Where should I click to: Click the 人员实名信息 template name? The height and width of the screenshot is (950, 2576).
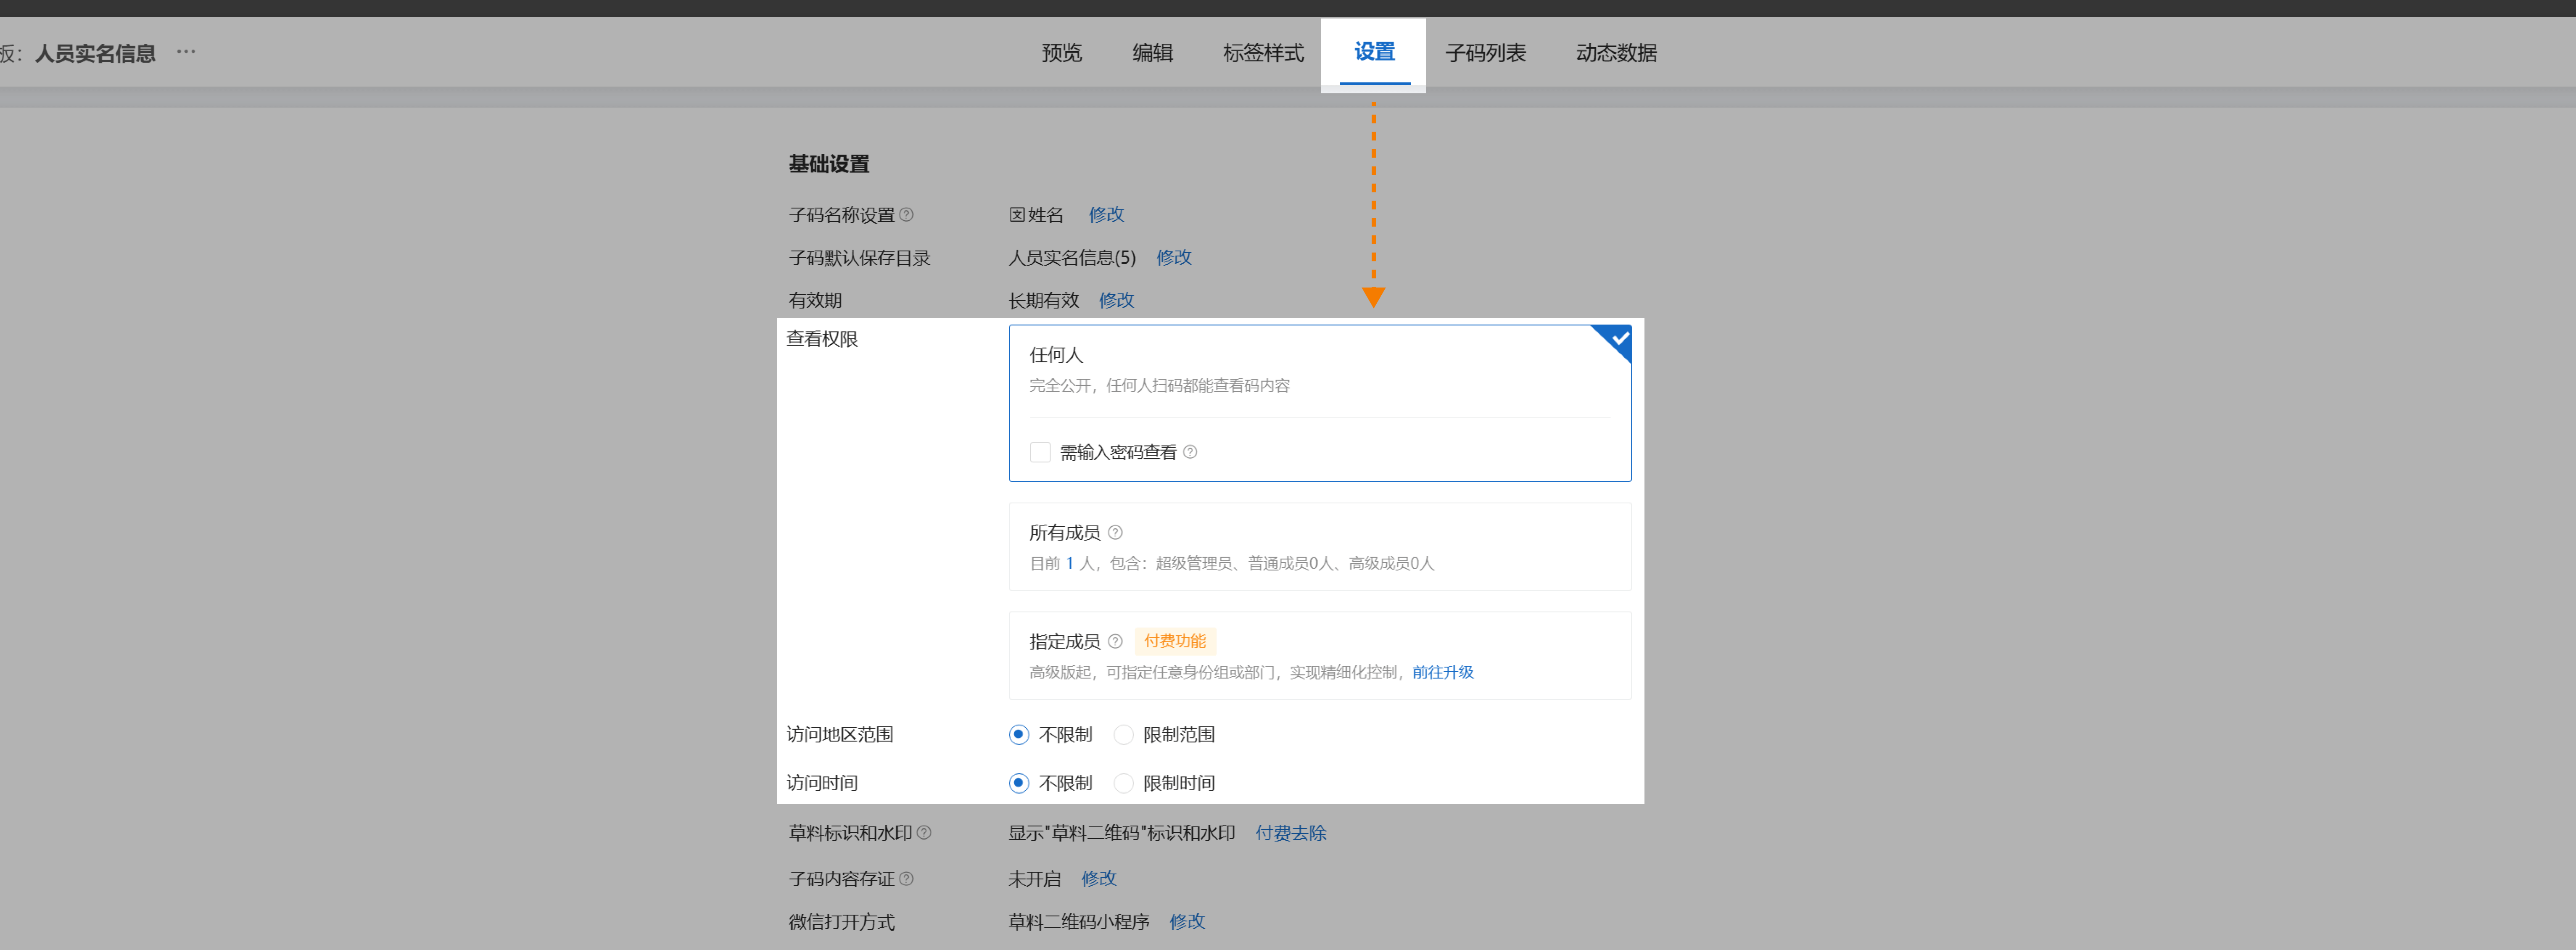(x=95, y=53)
